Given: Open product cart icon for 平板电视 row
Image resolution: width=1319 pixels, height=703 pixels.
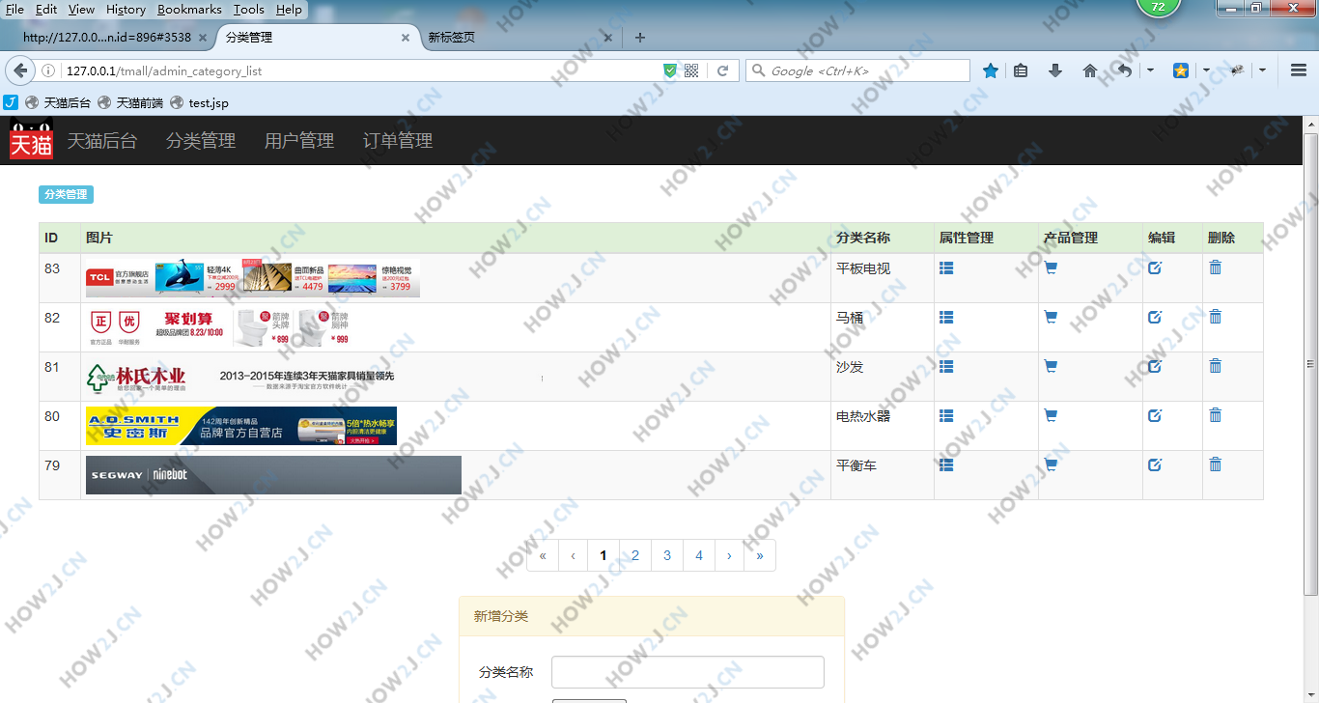Looking at the screenshot, I should click(x=1051, y=267).
